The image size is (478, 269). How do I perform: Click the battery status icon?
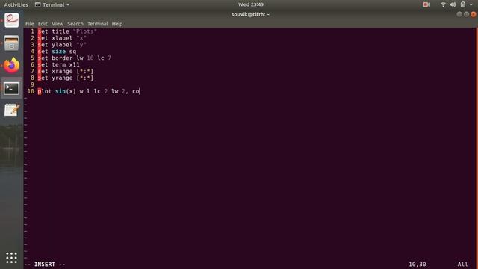click(463, 4)
